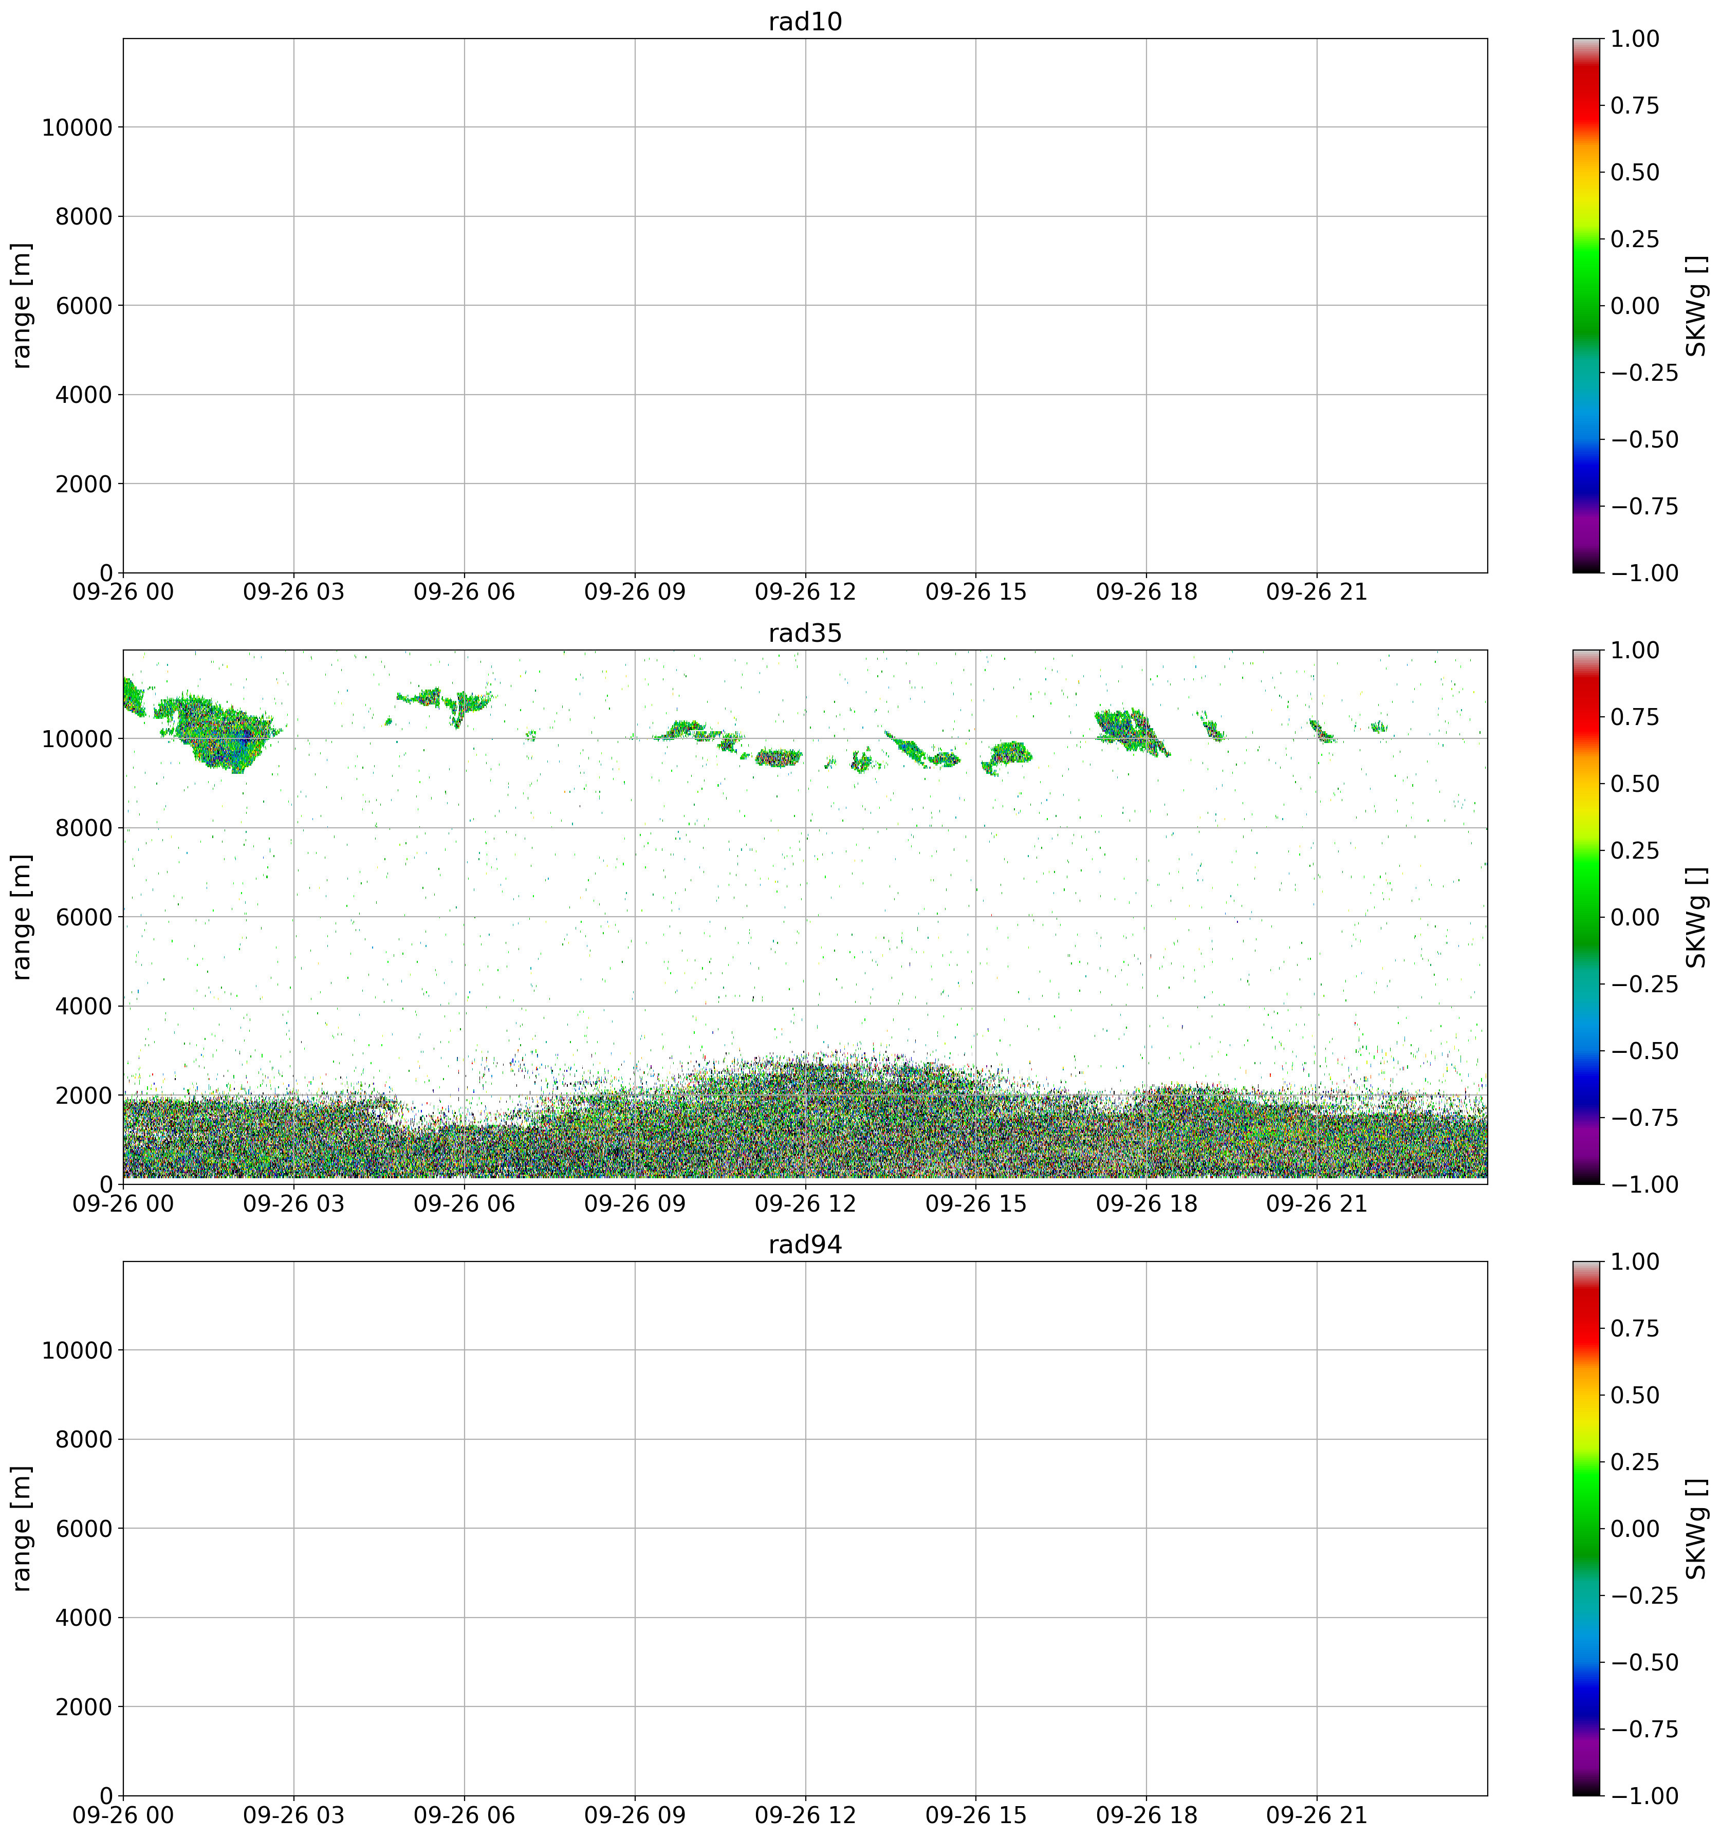Click the cloud patch near 09-26 18 in rad35
1720x1838 pixels.
[x=1128, y=730]
